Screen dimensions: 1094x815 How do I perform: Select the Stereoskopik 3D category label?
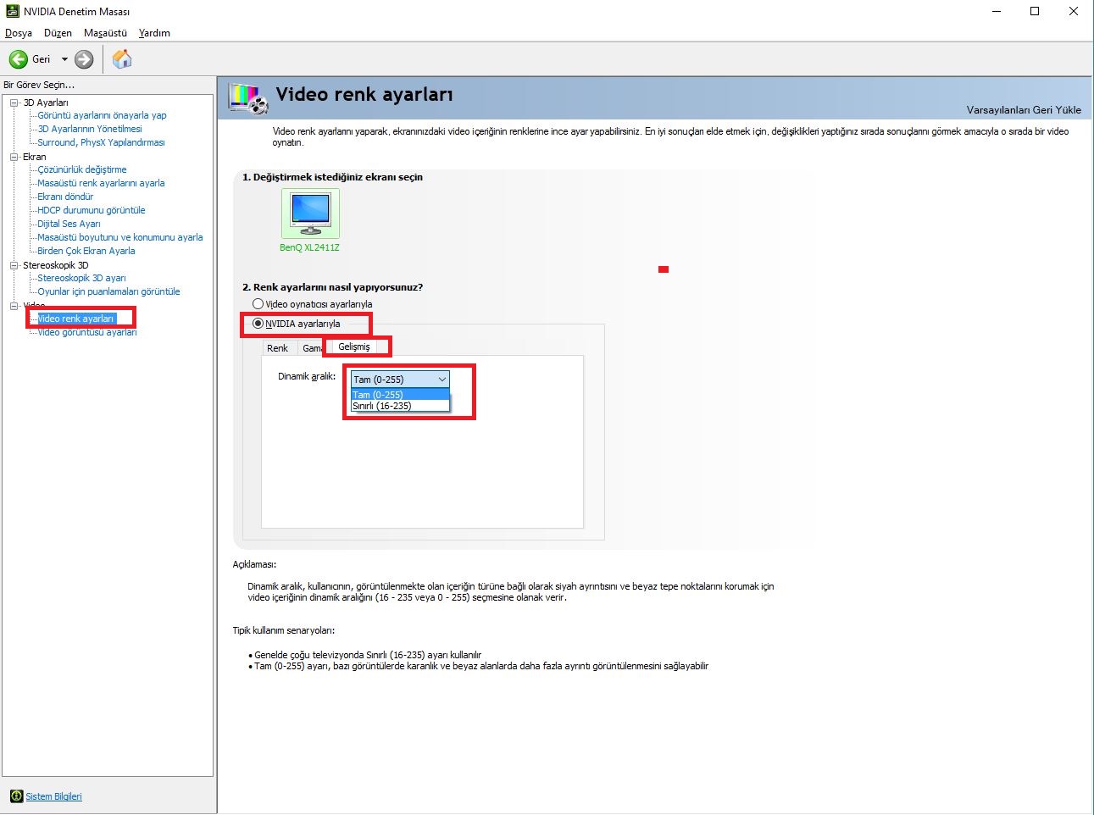point(56,265)
